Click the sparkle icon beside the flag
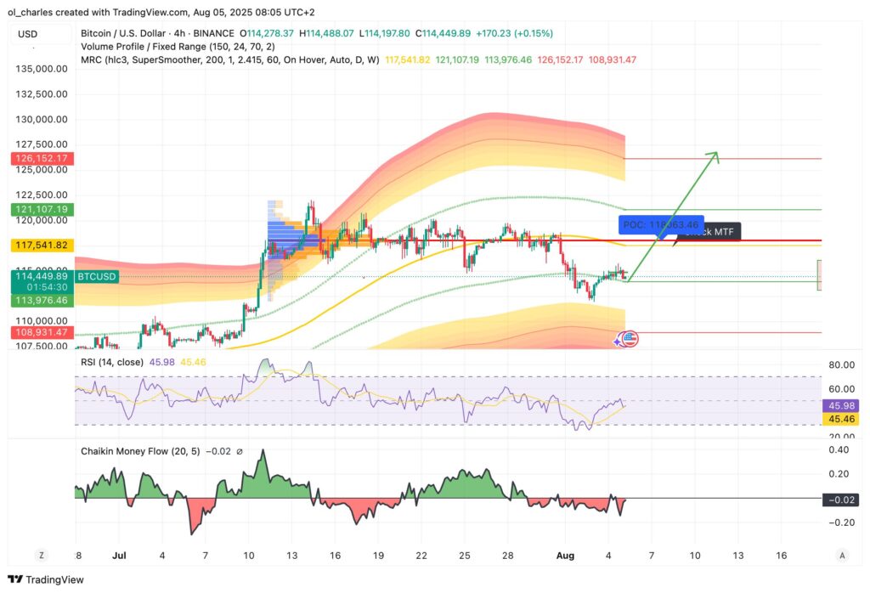The height and width of the screenshot is (593, 870). coord(618,342)
